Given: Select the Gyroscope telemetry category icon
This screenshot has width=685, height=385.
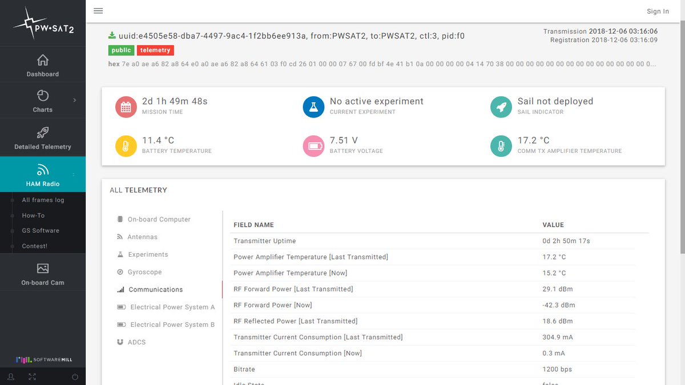Looking at the screenshot, I should (x=120, y=272).
